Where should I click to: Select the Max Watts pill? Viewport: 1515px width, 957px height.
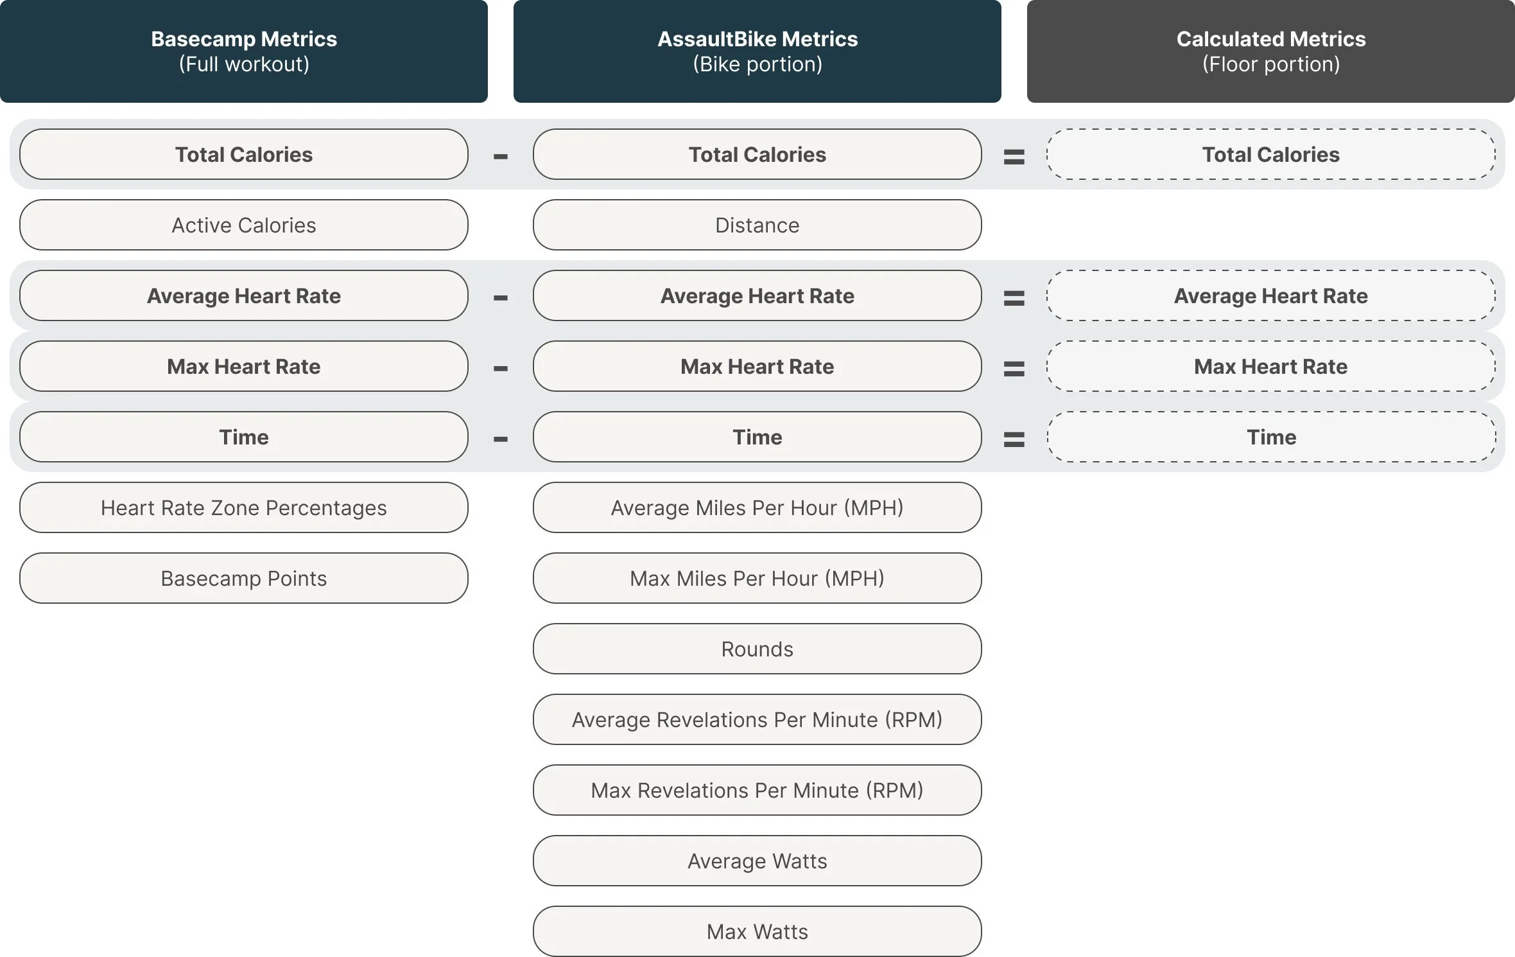757,931
